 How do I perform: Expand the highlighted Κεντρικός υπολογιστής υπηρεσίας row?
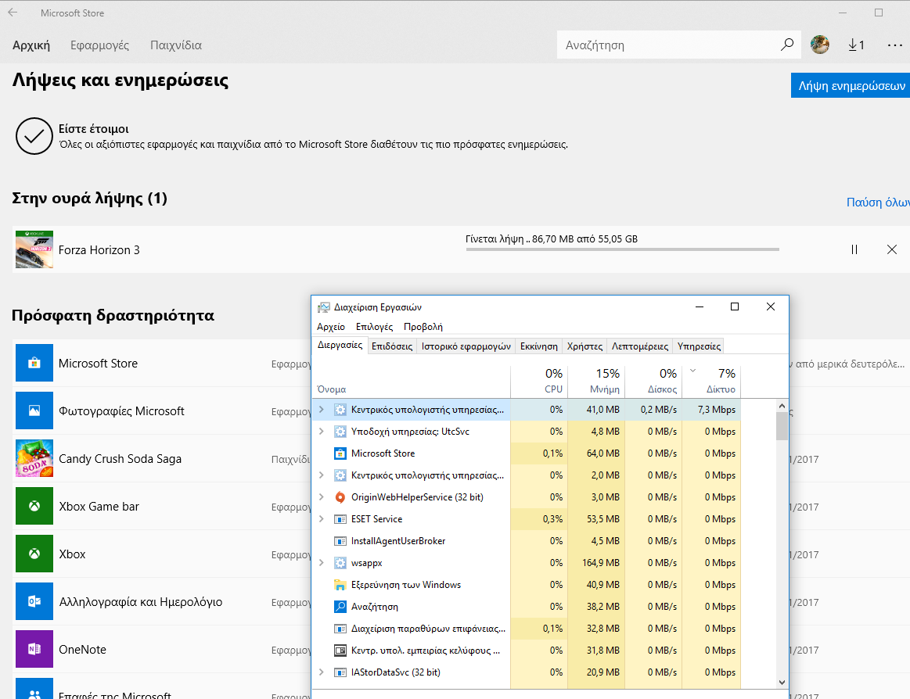(322, 410)
